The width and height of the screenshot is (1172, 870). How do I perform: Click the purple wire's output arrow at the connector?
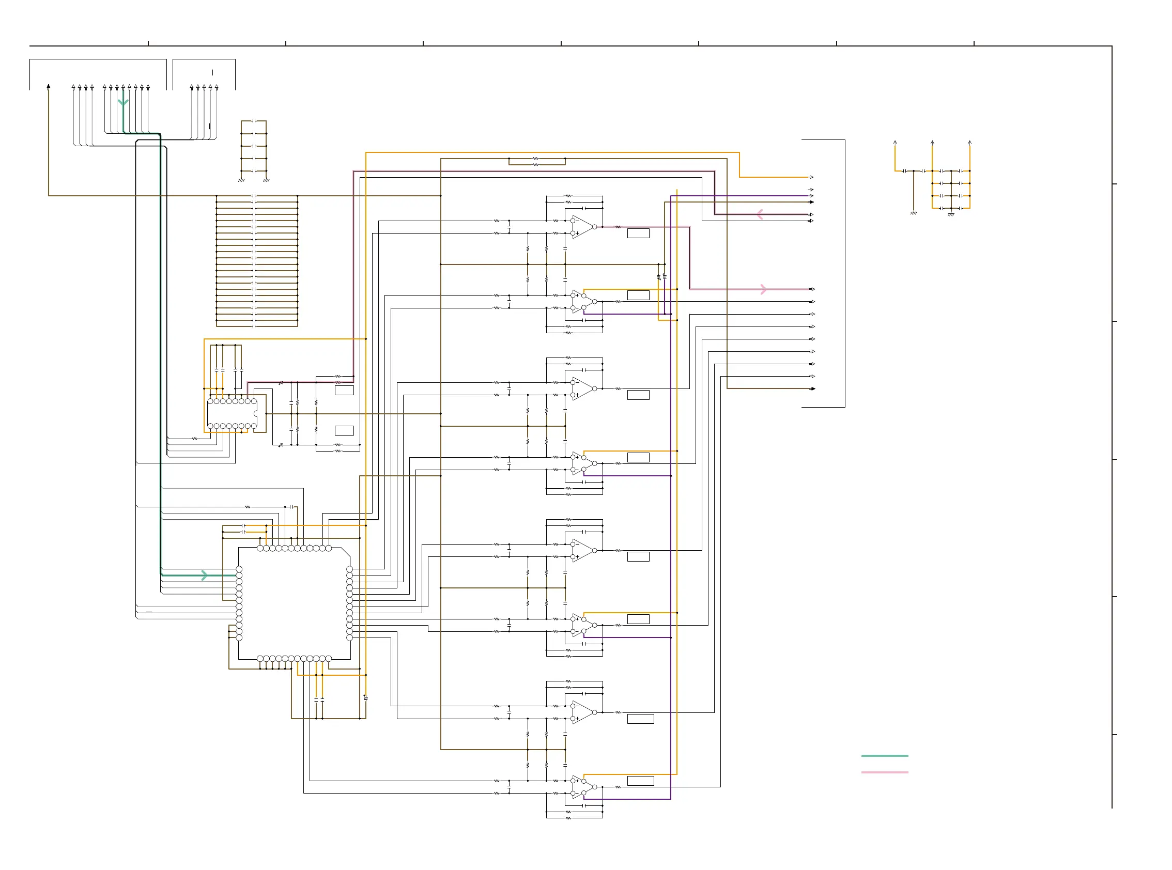(x=811, y=196)
